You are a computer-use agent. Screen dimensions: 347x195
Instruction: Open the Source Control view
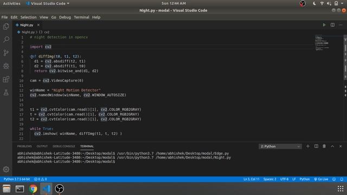pos(6,53)
